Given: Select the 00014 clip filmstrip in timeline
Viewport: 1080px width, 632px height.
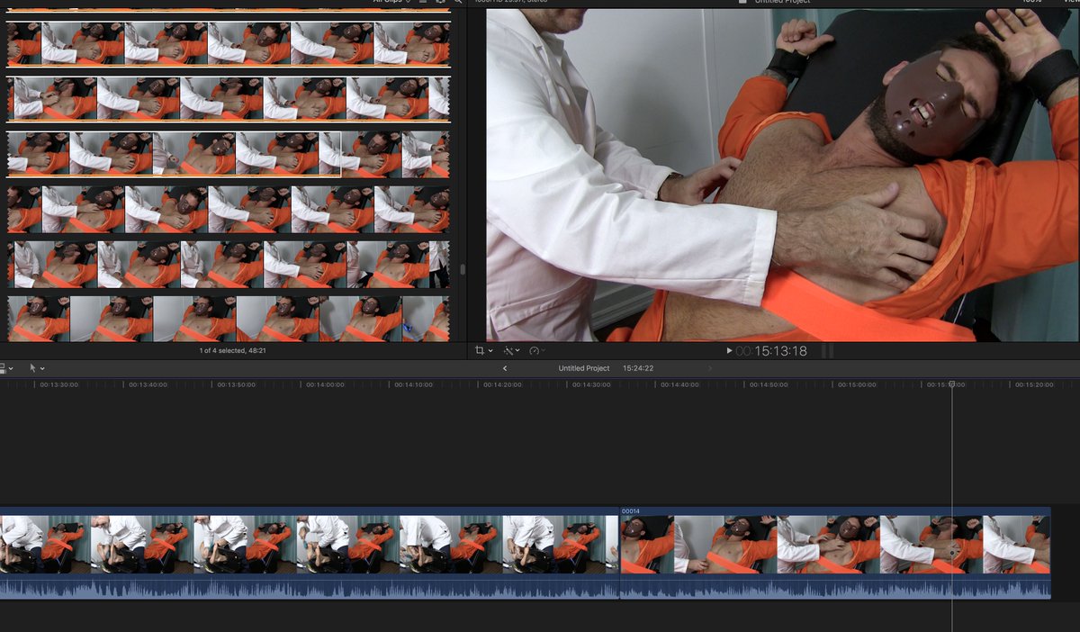Looking at the screenshot, I should click(835, 545).
